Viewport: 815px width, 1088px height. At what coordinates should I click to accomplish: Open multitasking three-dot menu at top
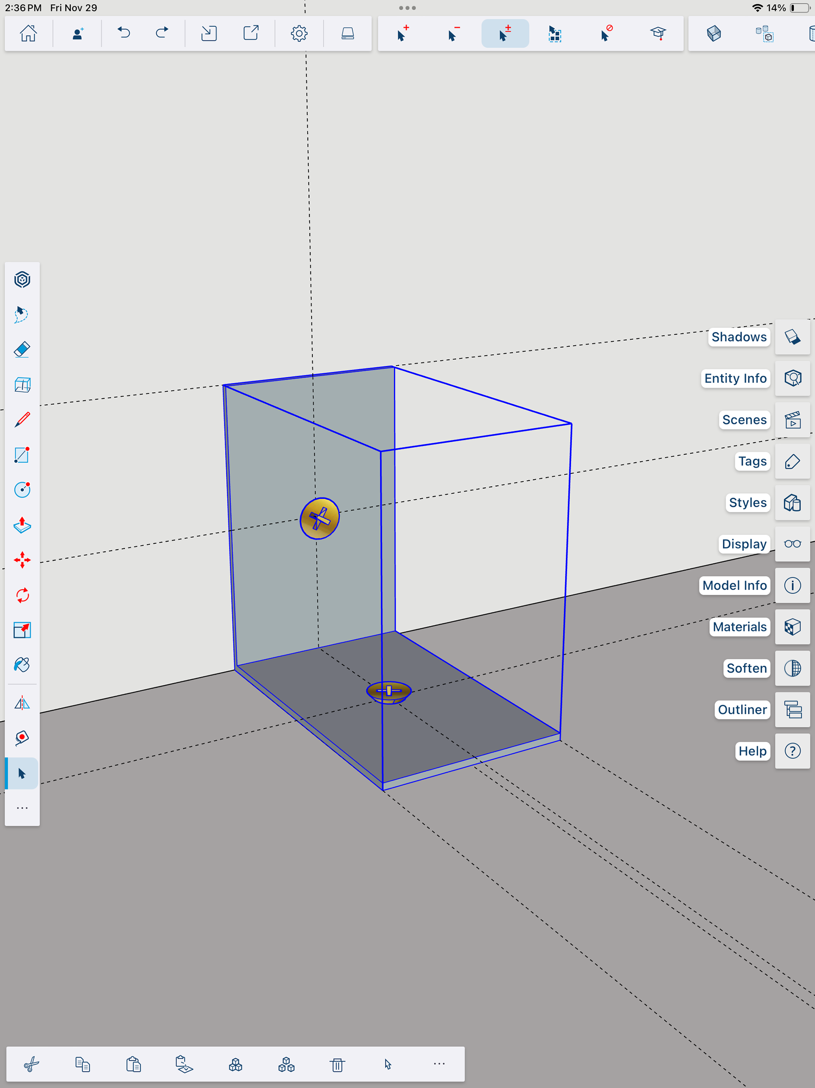coord(407,8)
